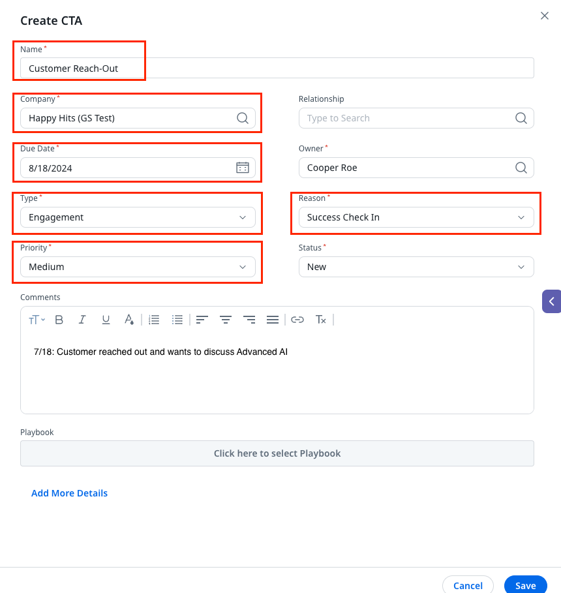Open the Status dropdown showing New

point(416,267)
